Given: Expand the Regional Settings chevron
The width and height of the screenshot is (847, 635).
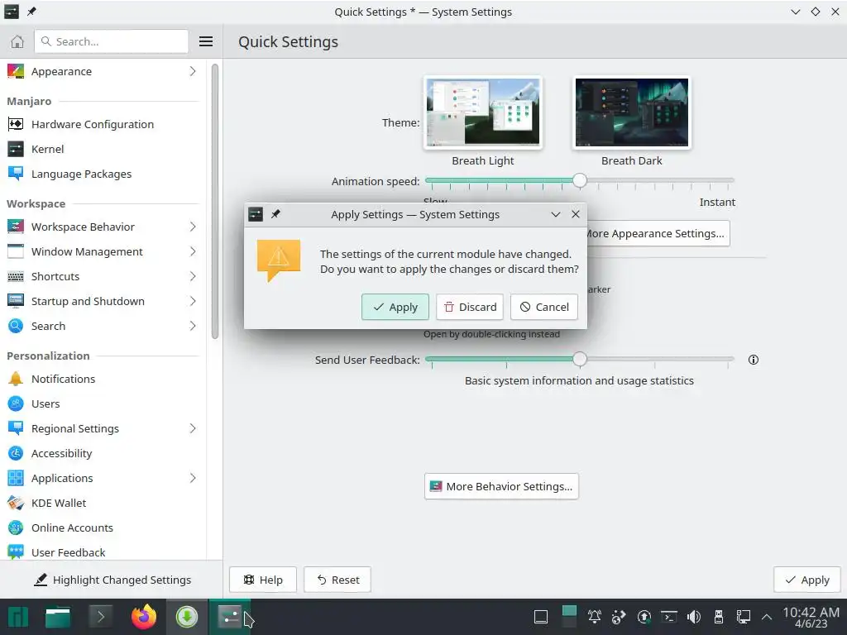Looking at the screenshot, I should [193, 429].
